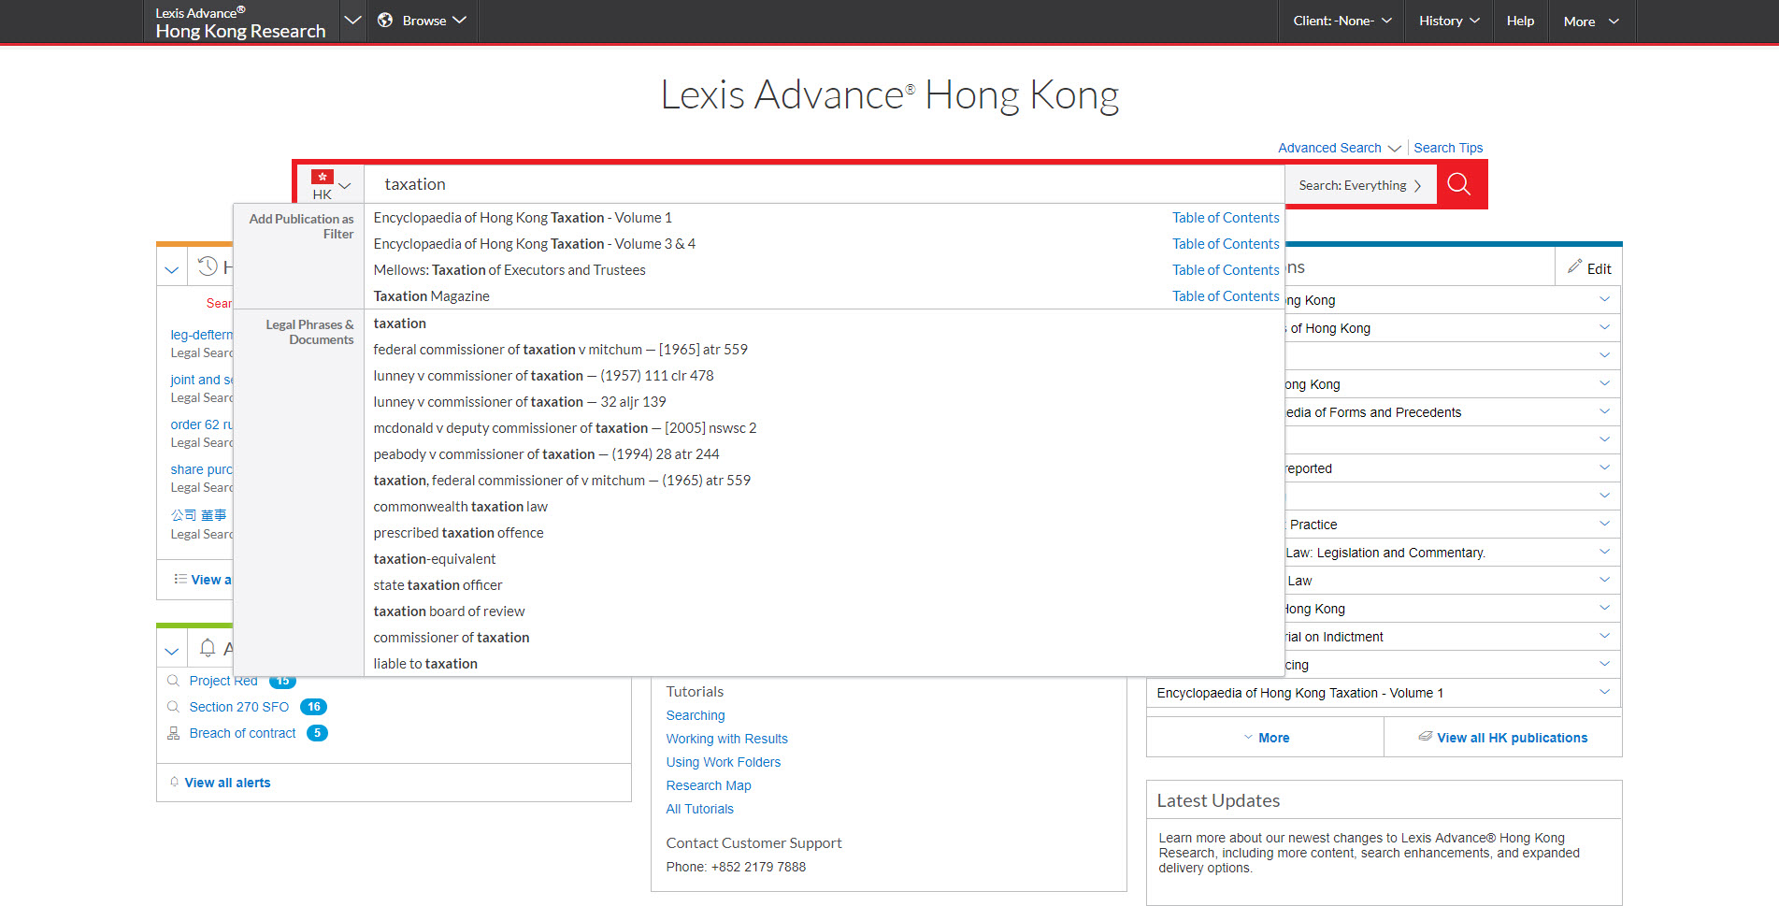Pick 'commissioner of taxation' suggestion
Viewport: 1779px width, 906px height.
[452, 638]
